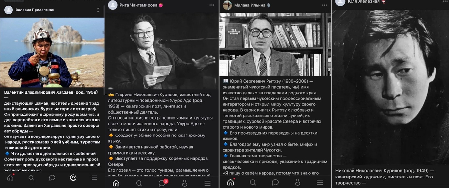
Task: Tap Милана Ильина's avatar picture
Action: coord(227,5)
